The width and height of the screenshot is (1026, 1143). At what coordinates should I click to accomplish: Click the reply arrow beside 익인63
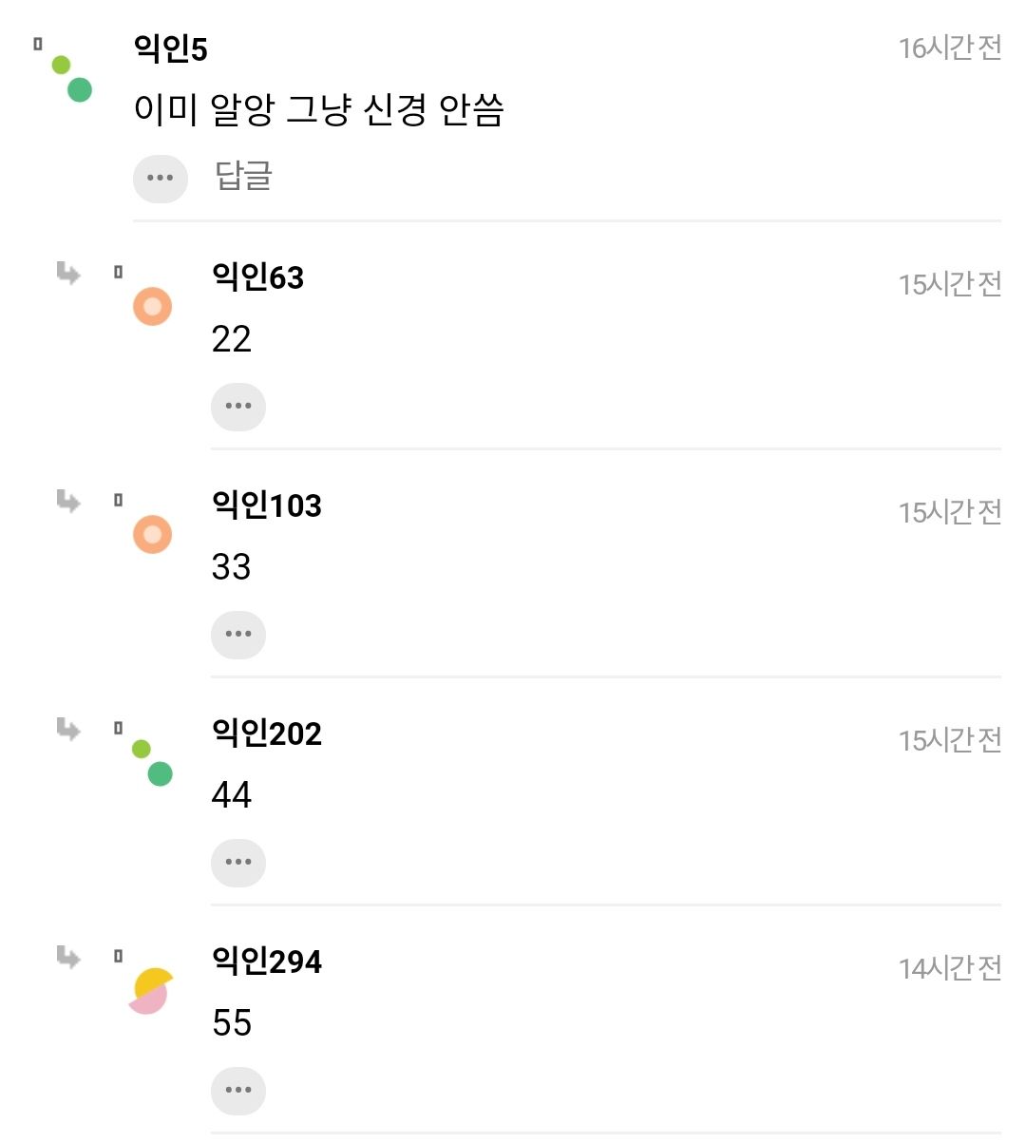(68, 274)
